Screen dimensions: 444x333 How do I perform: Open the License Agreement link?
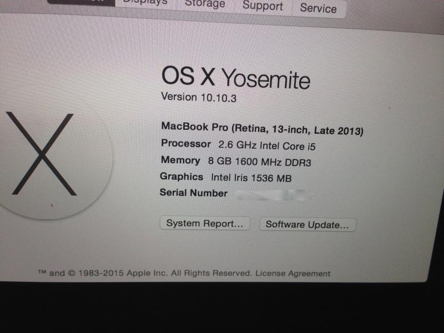click(x=293, y=273)
